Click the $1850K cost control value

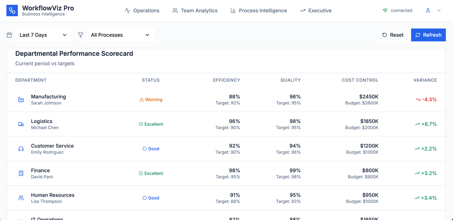tap(369, 121)
